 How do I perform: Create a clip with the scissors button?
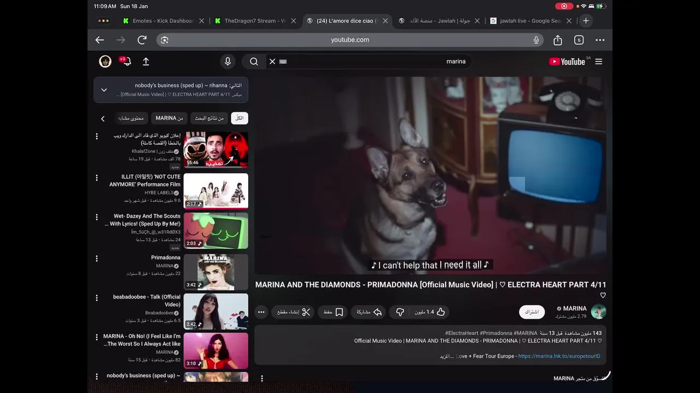point(293,312)
